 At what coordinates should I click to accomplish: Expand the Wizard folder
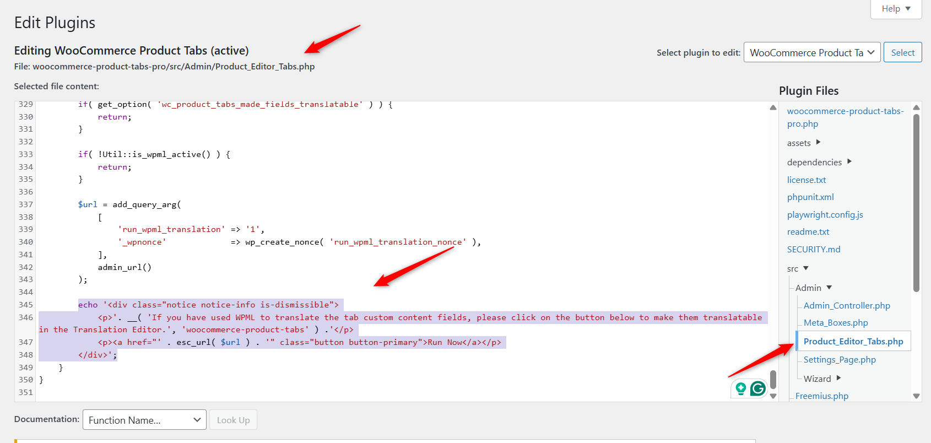pos(822,379)
